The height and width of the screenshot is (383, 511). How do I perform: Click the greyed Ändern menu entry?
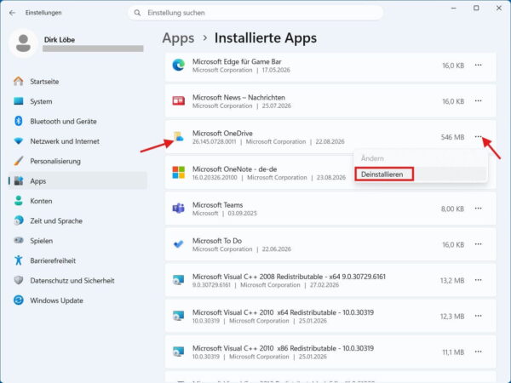point(421,158)
